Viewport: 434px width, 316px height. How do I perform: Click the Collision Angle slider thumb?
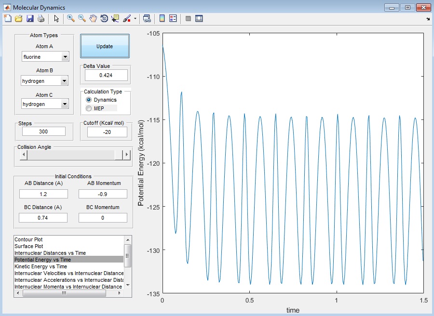tap(119, 155)
